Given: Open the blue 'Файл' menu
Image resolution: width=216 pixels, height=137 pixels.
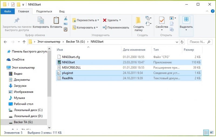Looking at the screenshot, I should point(8,11).
